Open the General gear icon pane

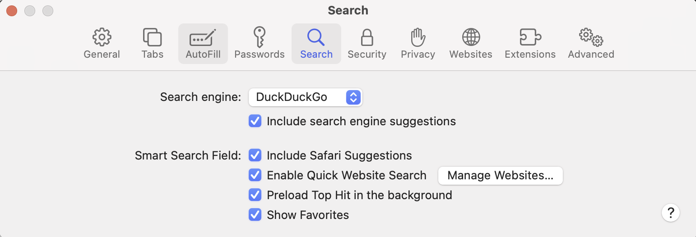(x=102, y=37)
